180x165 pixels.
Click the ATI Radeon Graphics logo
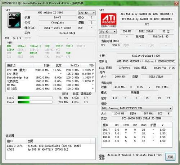point(109,20)
